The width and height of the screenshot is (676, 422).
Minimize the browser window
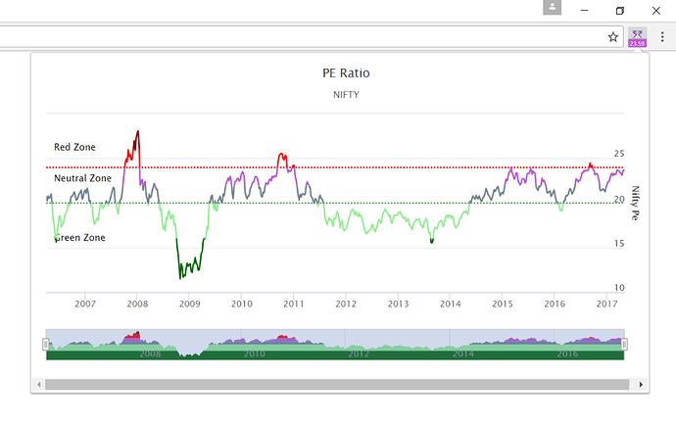pyautogui.click(x=584, y=11)
